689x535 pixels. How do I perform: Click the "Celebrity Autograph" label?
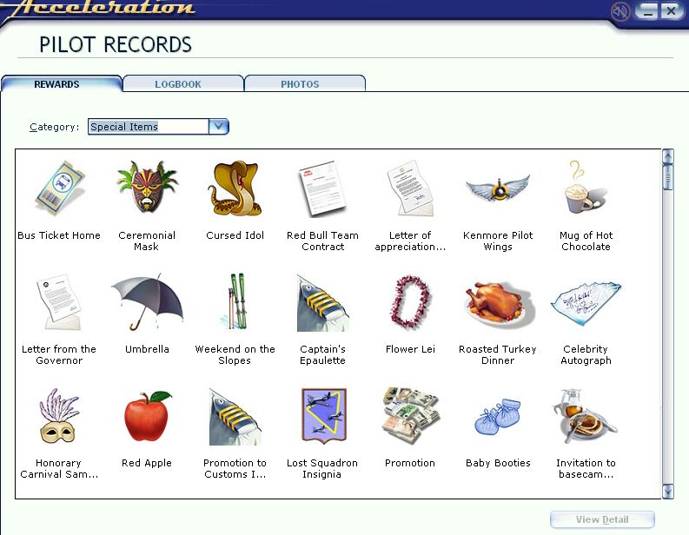pos(586,355)
